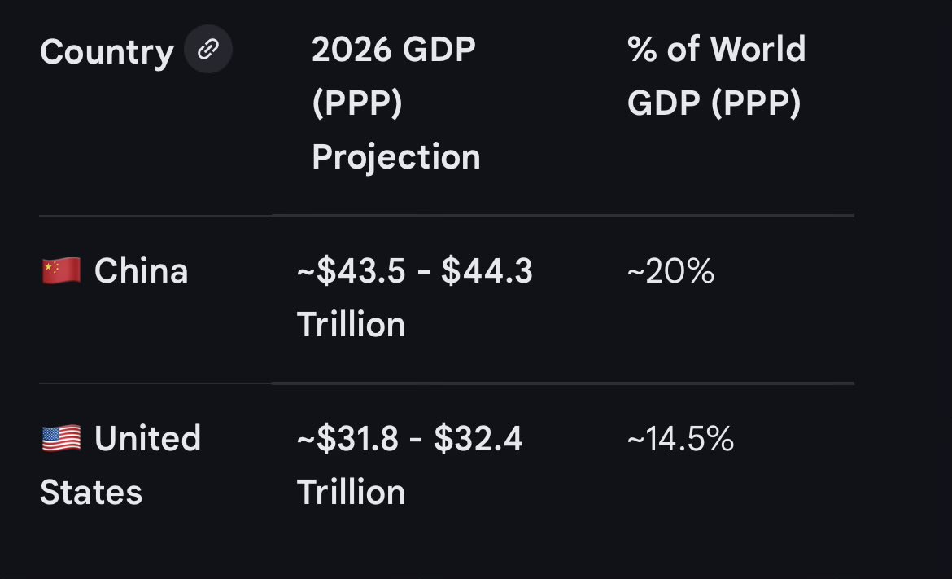
Task: Click the word States in the last row
Action: [x=91, y=492]
